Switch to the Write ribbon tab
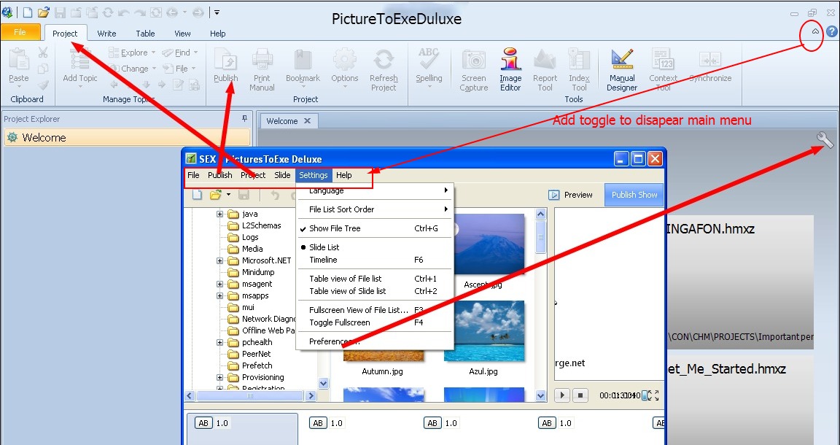The width and height of the screenshot is (840, 445). pos(106,34)
